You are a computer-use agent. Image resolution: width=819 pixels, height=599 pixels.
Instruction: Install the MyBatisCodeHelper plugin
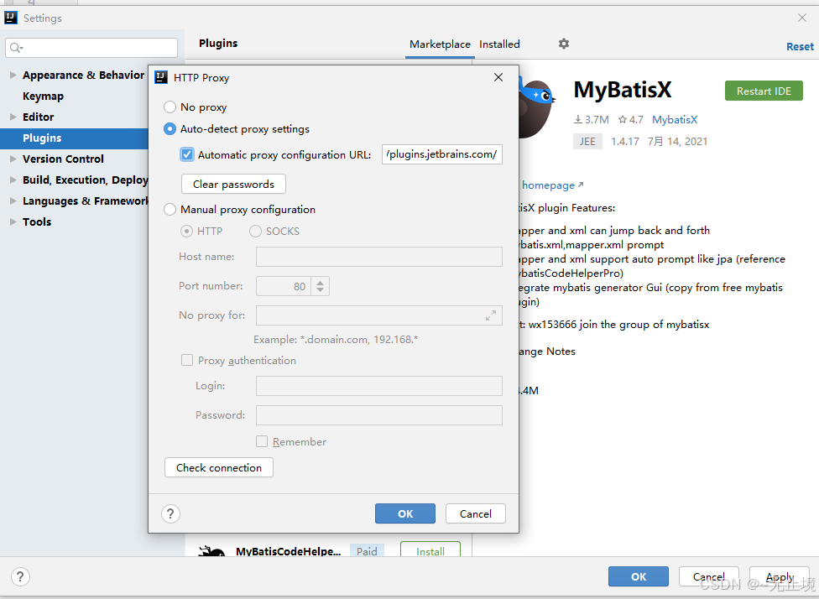[x=430, y=550]
